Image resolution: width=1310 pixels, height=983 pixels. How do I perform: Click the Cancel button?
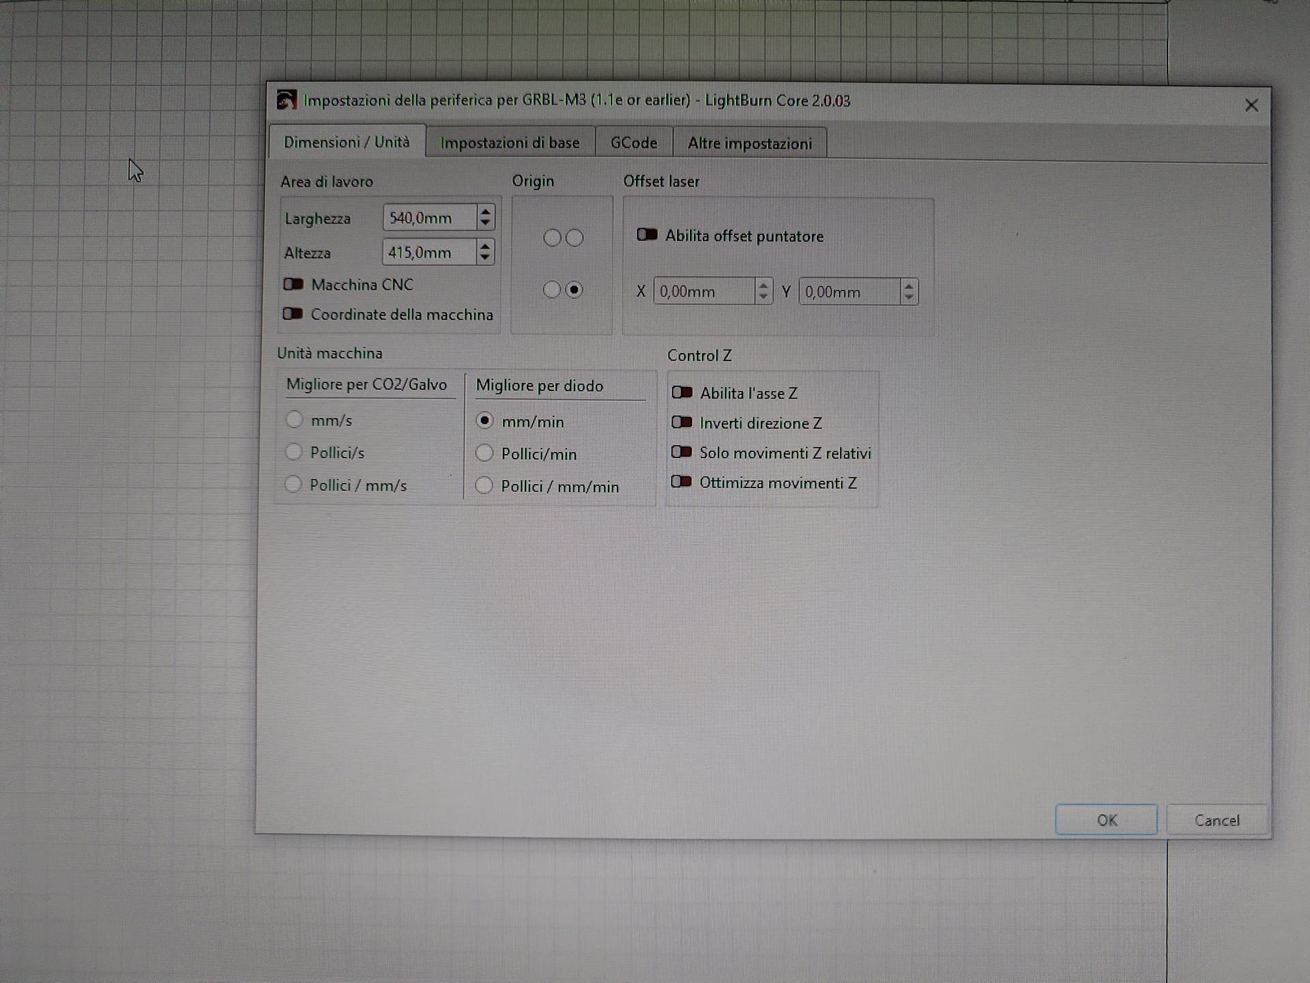click(x=1217, y=820)
